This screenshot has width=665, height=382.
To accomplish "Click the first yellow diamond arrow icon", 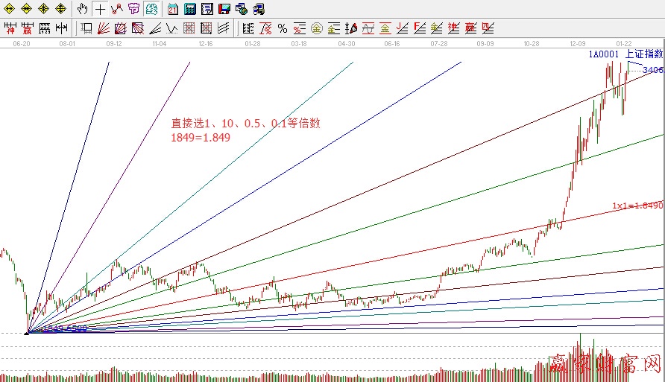I will 9,10.
